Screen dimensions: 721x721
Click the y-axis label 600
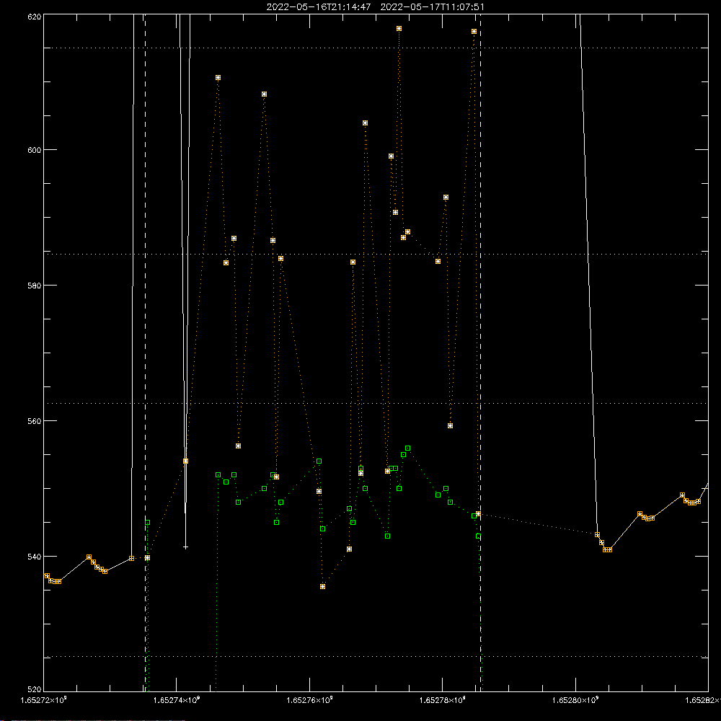35,150
